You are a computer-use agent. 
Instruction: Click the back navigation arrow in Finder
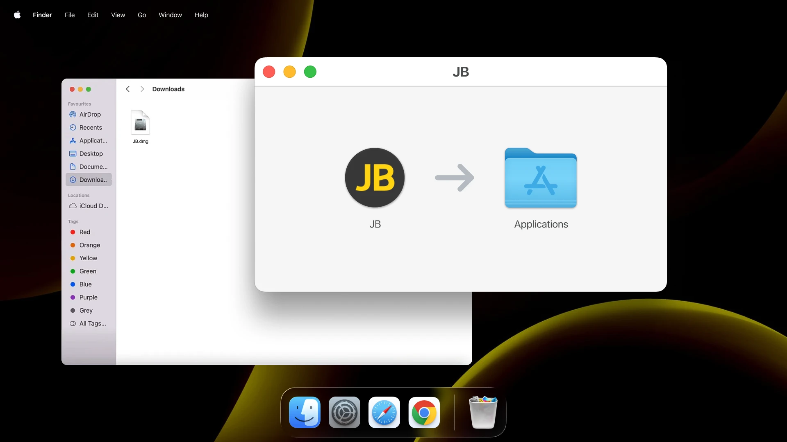pyautogui.click(x=127, y=89)
